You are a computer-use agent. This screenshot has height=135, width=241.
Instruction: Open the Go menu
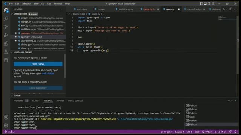(x=43, y=3)
